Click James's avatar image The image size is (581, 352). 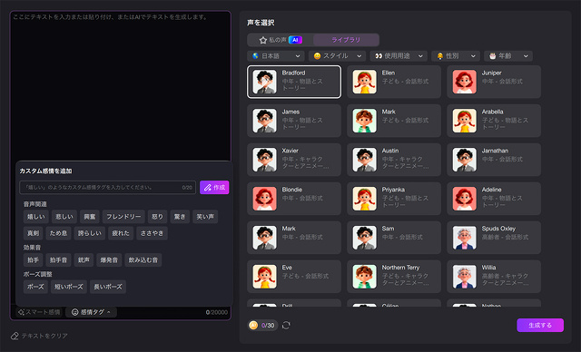pyautogui.click(x=264, y=121)
